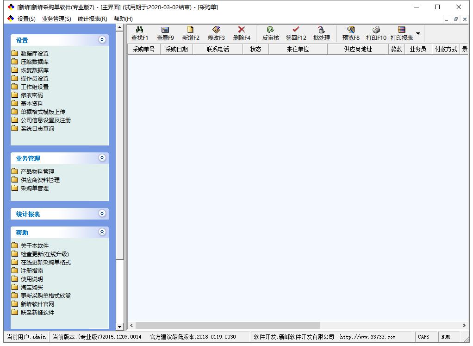Click sidebar scroll up arrow

[120, 28]
